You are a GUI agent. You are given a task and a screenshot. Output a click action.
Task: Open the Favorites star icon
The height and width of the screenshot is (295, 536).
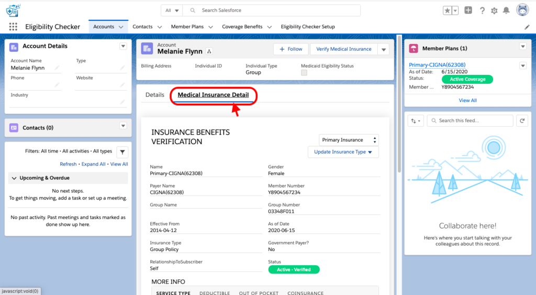point(447,10)
